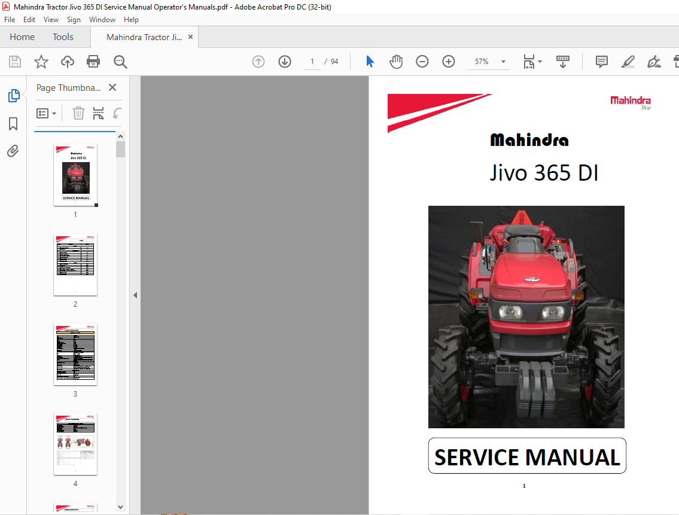Switch to the Home tab
Image resolution: width=679 pixels, height=515 pixels.
pyautogui.click(x=22, y=37)
